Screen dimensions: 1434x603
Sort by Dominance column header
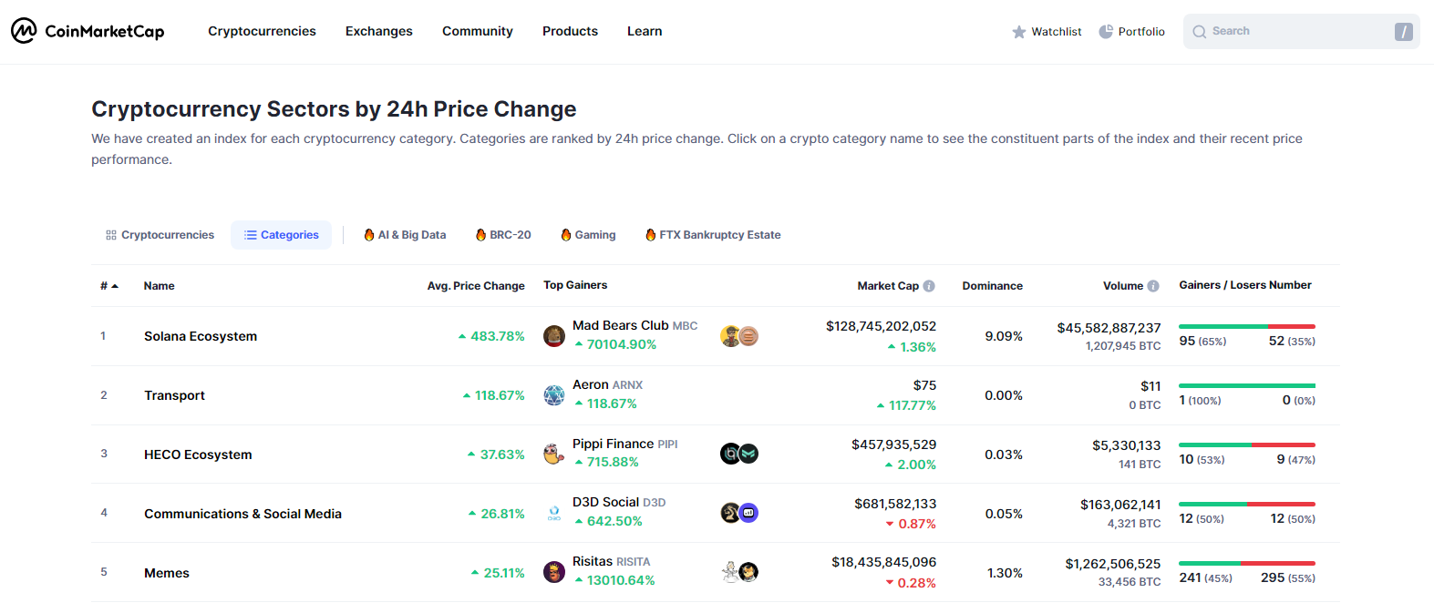993,286
